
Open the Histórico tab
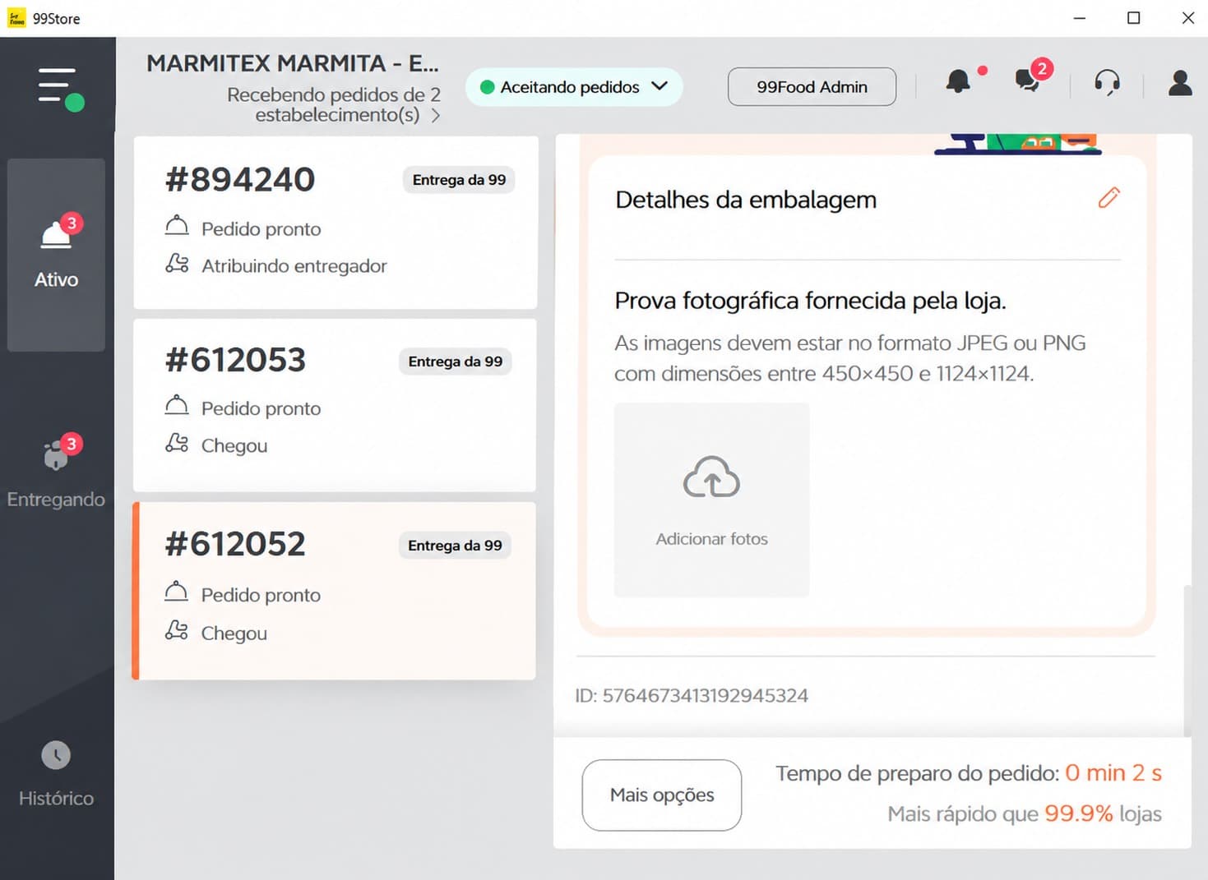tap(56, 774)
